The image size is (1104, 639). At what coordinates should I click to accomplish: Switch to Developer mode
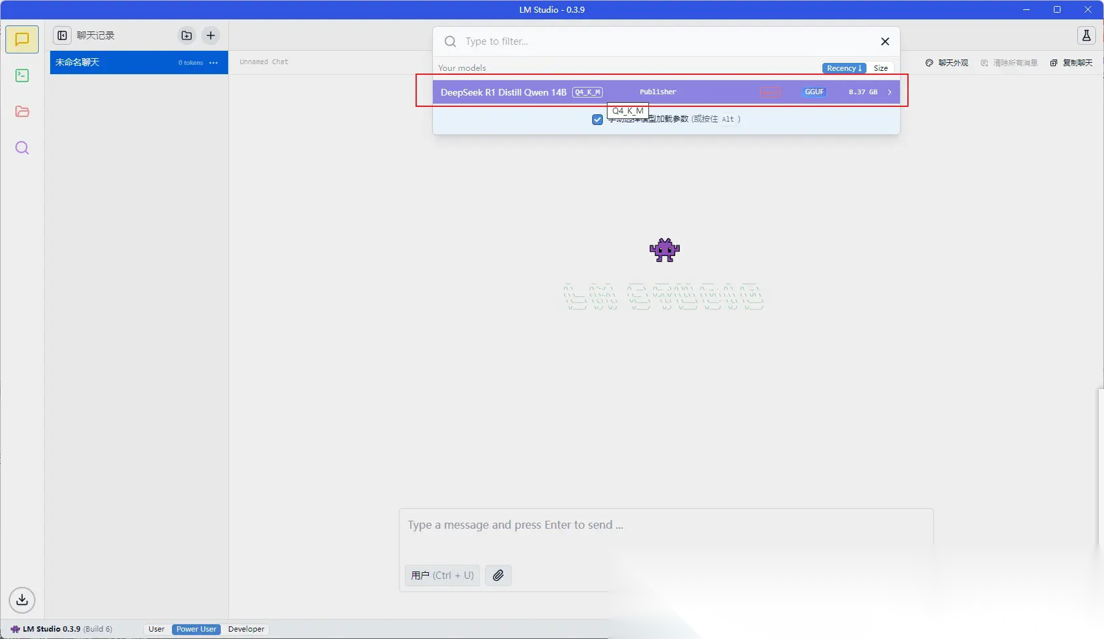[246, 629]
